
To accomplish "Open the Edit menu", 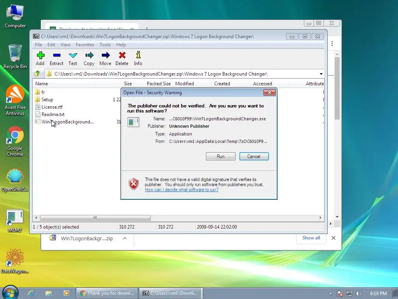I will point(51,45).
